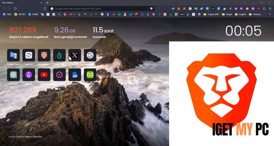Open the pink hexagon play shortcut tile
274x146 pixels.
pos(59,75)
